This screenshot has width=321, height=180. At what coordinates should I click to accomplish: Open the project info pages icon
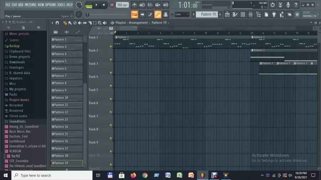pyautogui.click(x=266, y=15)
